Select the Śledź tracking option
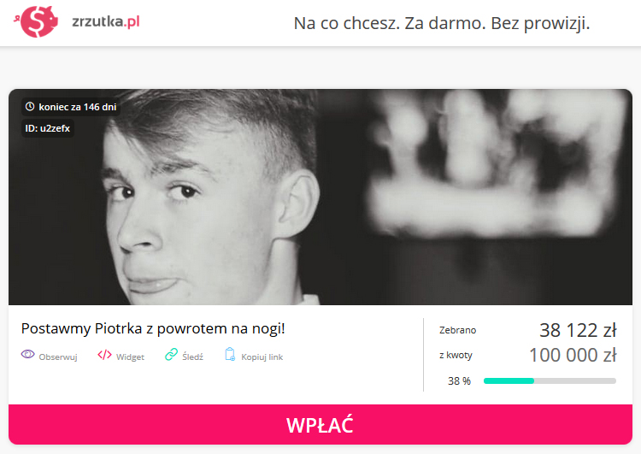 click(x=184, y=355)
